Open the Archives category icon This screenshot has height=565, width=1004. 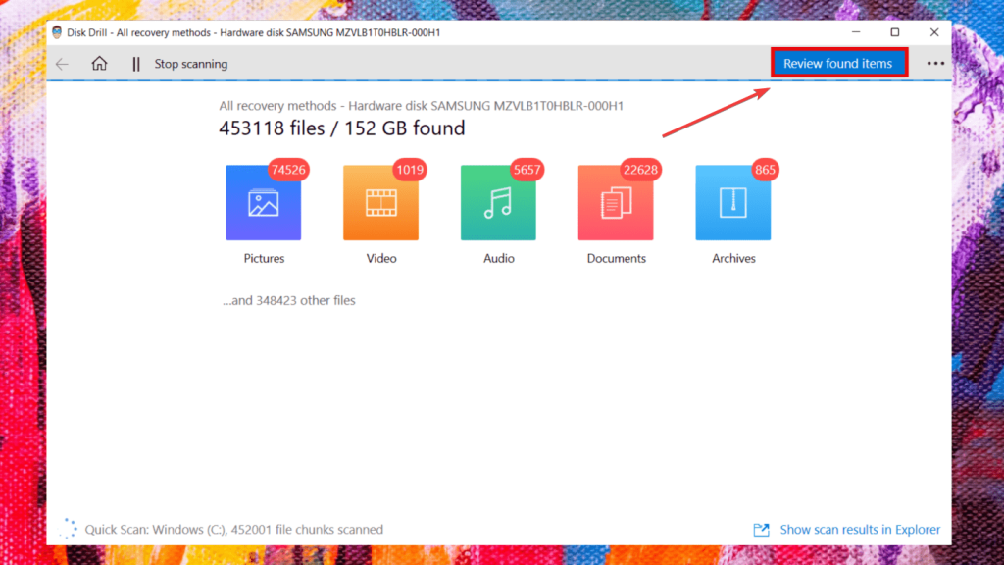733,201
